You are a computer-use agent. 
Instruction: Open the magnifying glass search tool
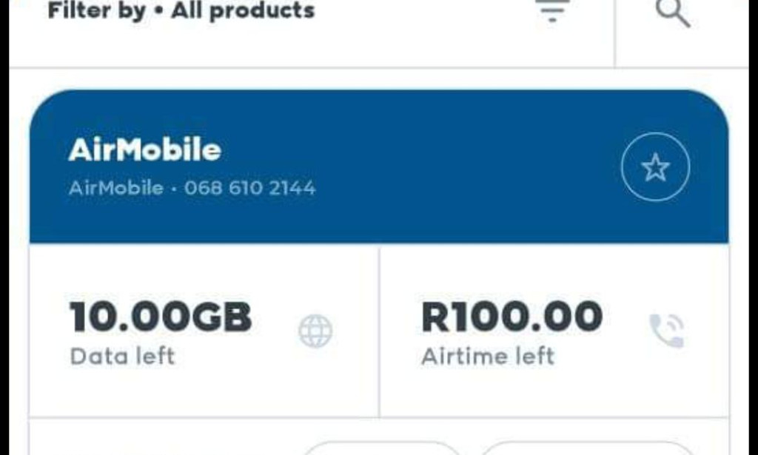coord(672,12)
